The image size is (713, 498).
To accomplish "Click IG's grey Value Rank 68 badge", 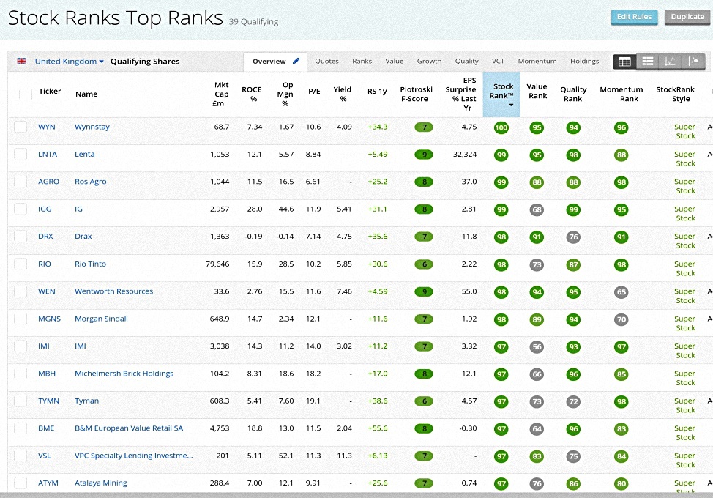I will coord(537,209).
